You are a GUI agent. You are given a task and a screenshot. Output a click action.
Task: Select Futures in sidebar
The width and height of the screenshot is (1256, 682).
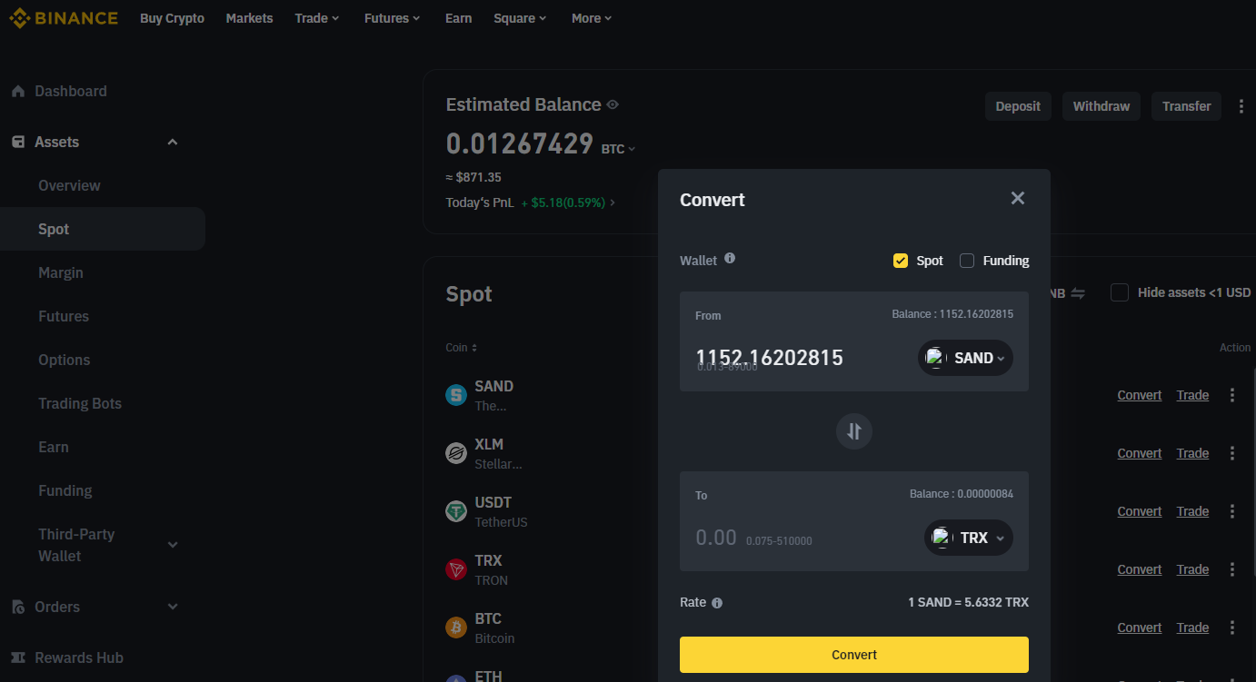tap(64, 316)
